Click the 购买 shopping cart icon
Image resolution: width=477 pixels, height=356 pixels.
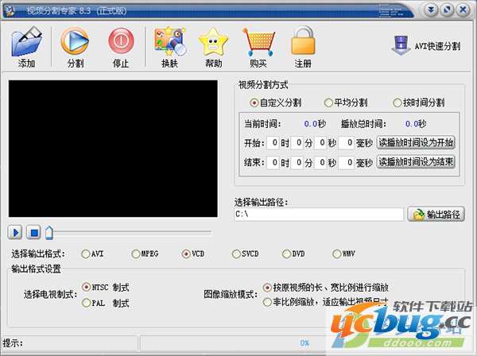258,42
